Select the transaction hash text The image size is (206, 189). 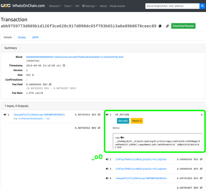tap(79, 26)
